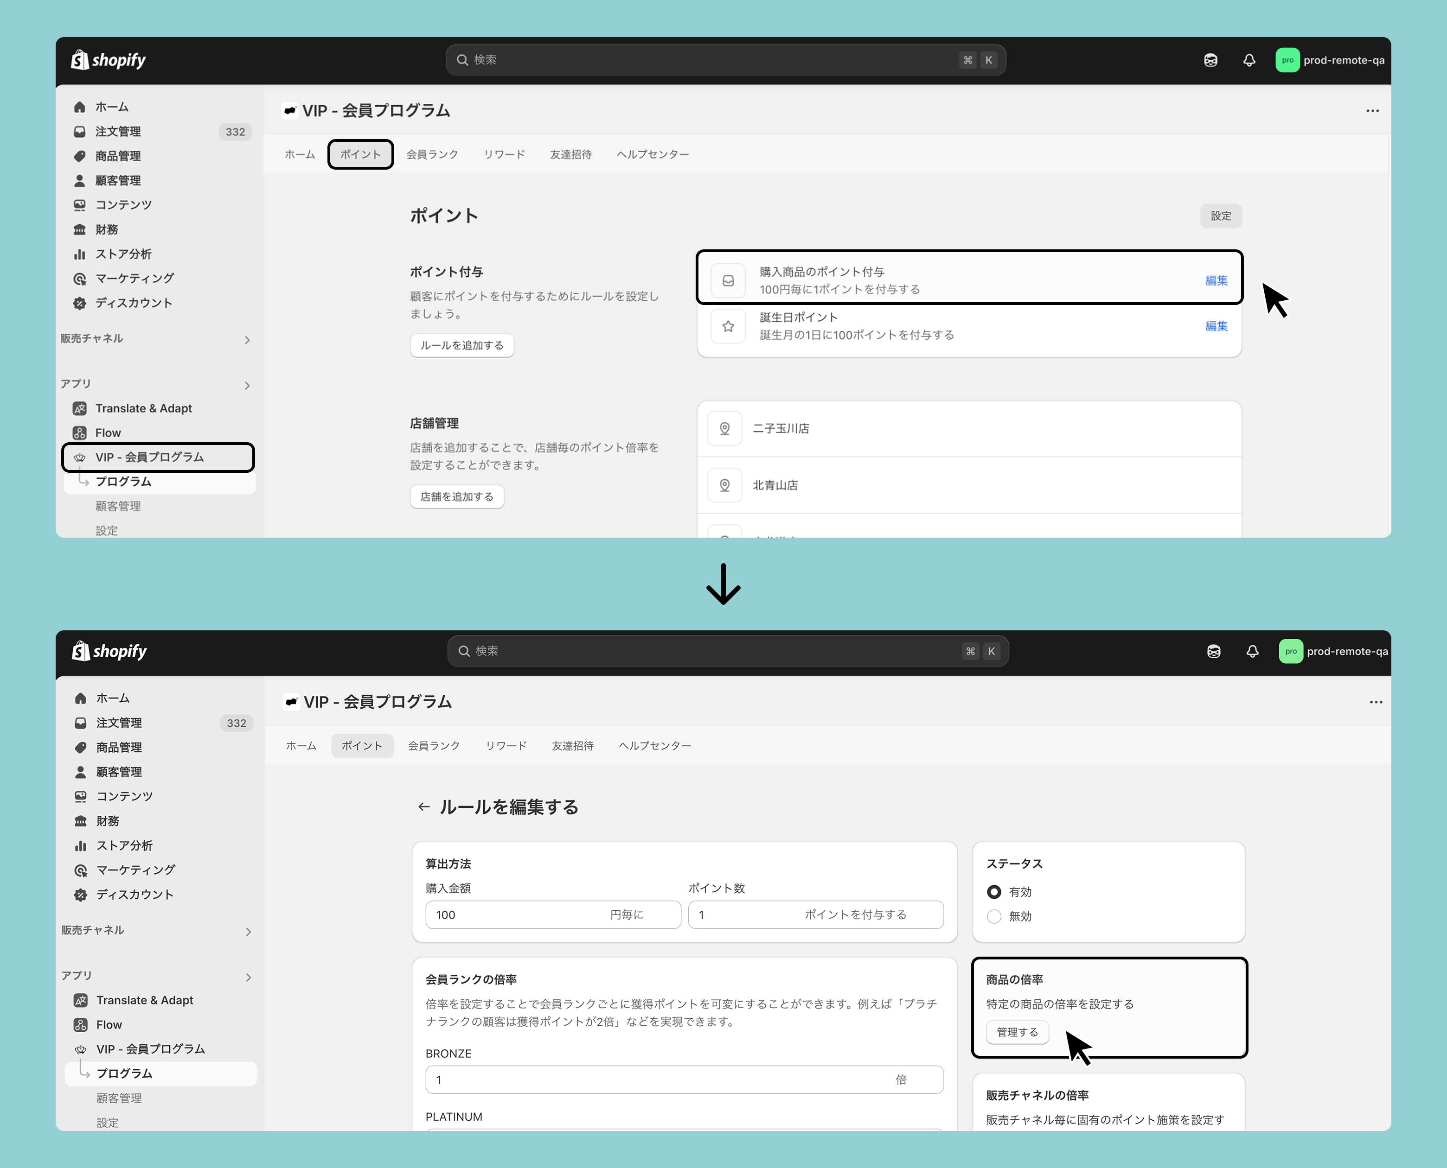The width and height of the screenshot is (1447, 1168).
Task: Open リワード tab in bottom screenshot
Action: click(x=506, y=745)
